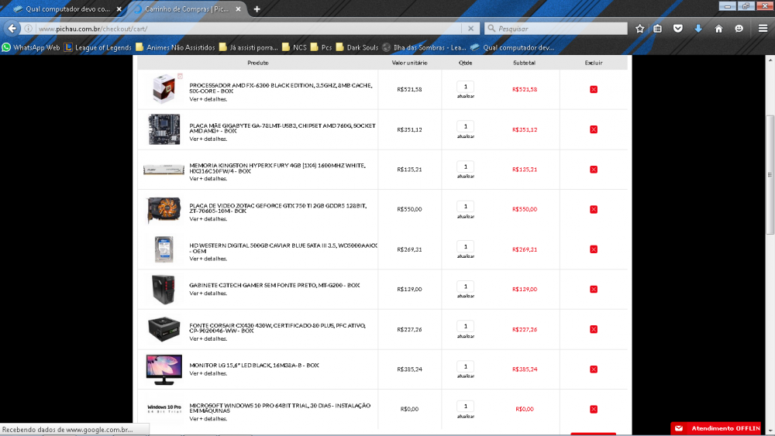Open the Pocket icon in toolbar

click(x=678, y=29)
